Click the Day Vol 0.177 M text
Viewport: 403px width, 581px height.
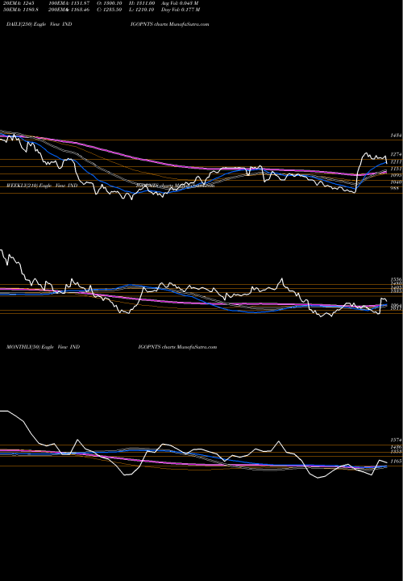point(181,10)
